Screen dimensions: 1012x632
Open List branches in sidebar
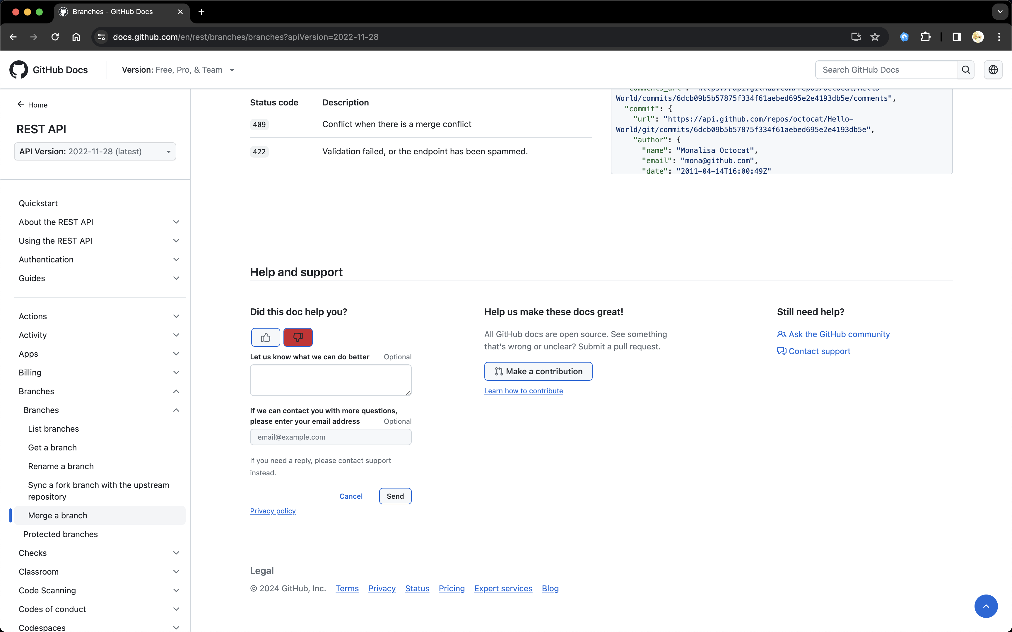coord(54,429)
